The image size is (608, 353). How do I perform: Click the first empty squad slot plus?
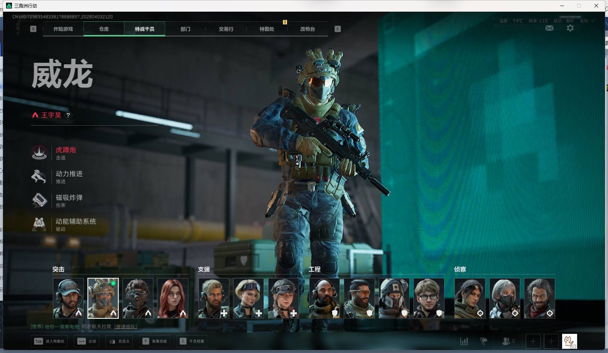tap(533, 341)
